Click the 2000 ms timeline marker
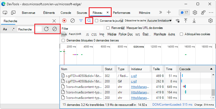 pyautogui.click(x=71, y=47)
